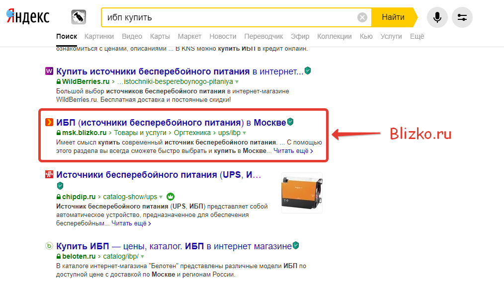Open the catalog-show/ups path link

[130, 197]
